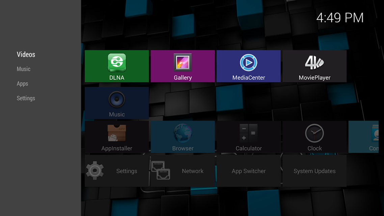Open the App Switcher tile
The width and height of the screenshot is (384, 216).
point(249,171)
